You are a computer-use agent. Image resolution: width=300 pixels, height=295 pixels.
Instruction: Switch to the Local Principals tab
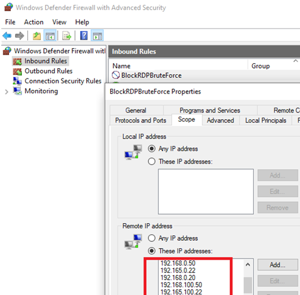(266, 120)
